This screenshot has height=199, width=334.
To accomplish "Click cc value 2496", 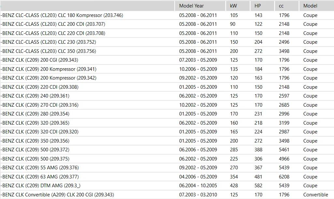I will (x=284, y=42).
